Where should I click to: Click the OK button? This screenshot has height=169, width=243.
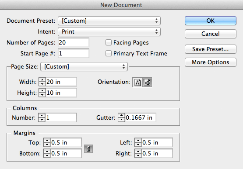pyautogui.click(x=211, y=21)
